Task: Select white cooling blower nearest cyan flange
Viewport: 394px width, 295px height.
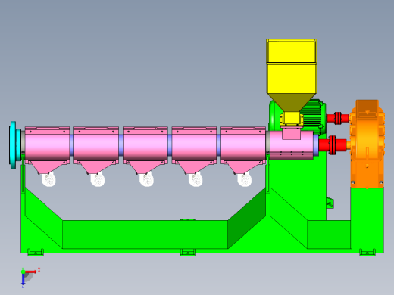Action: (48, 179)
